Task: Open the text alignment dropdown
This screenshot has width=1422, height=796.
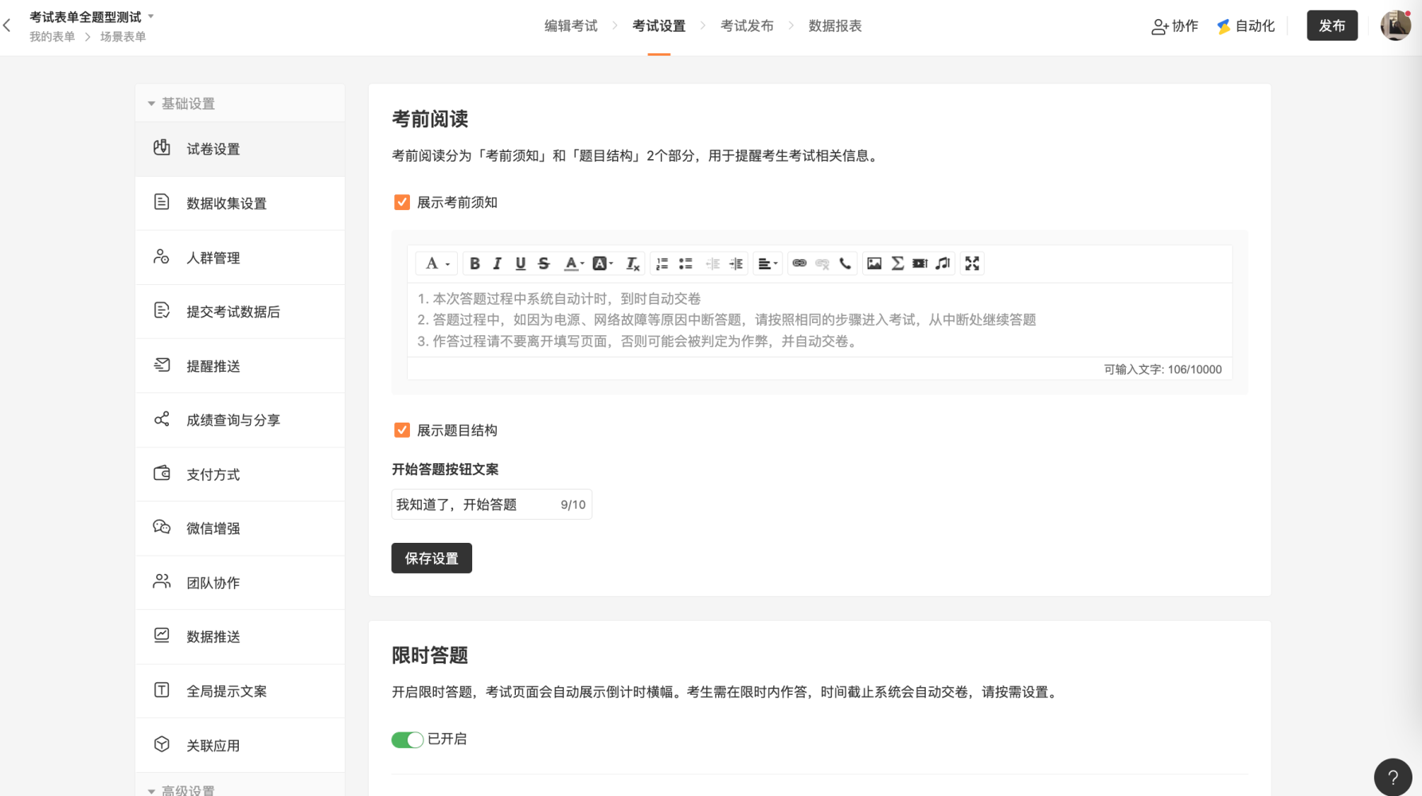Action: click(x=768, y=263)
